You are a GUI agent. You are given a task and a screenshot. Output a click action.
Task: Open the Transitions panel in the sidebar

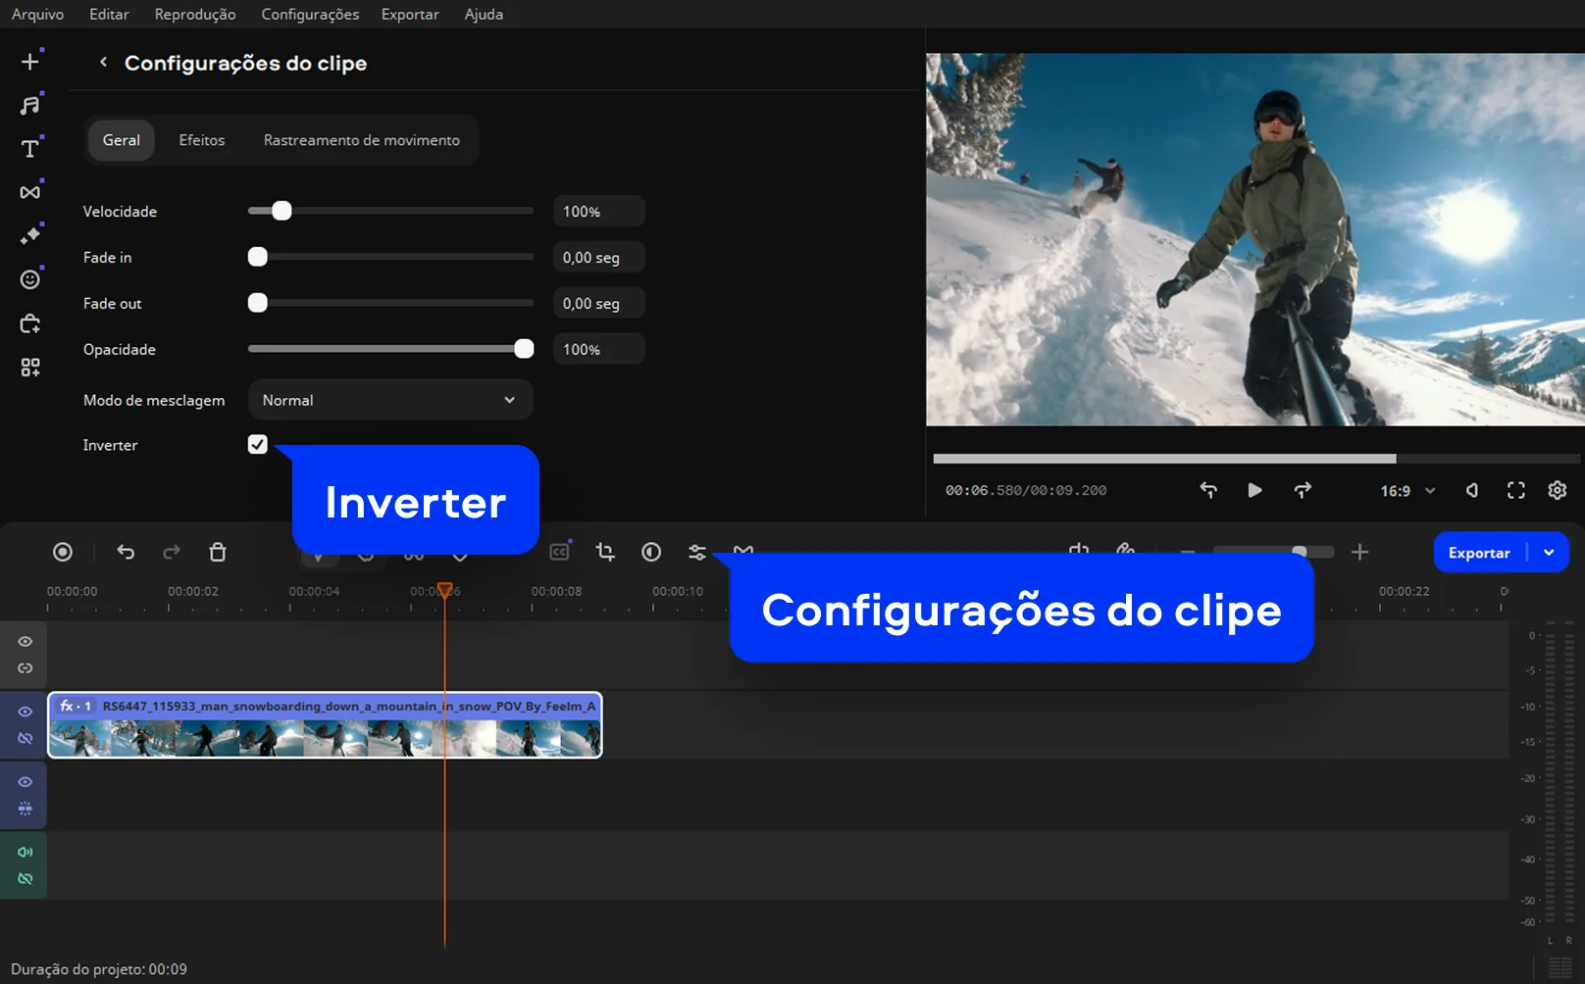point(30,192)
